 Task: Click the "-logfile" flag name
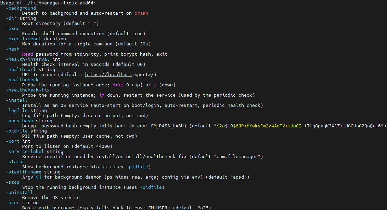[17, 110]
